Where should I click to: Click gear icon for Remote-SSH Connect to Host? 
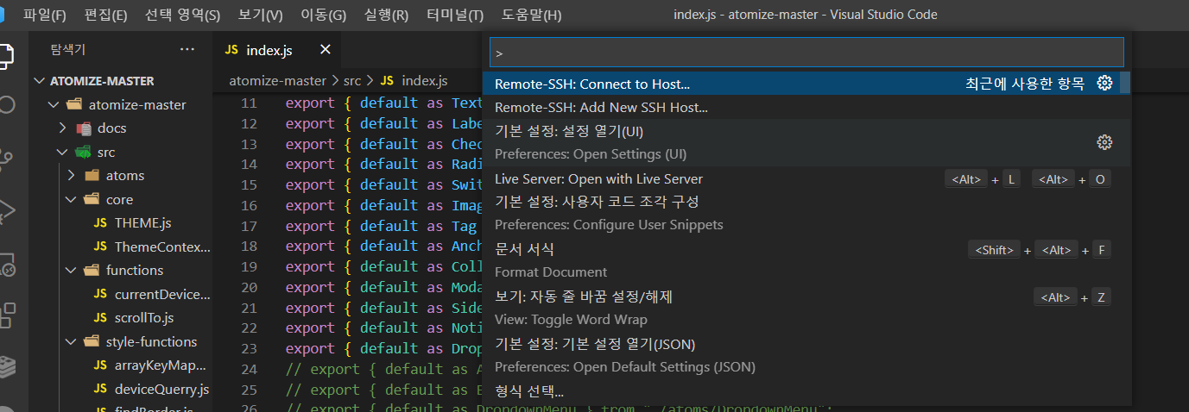1104,84
